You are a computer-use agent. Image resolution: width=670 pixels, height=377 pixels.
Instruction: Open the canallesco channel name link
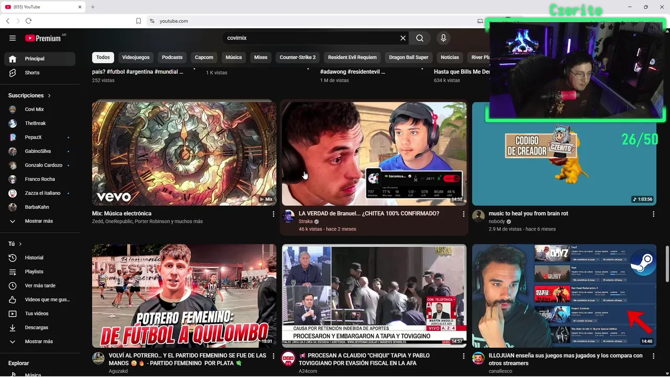(501, 371)
